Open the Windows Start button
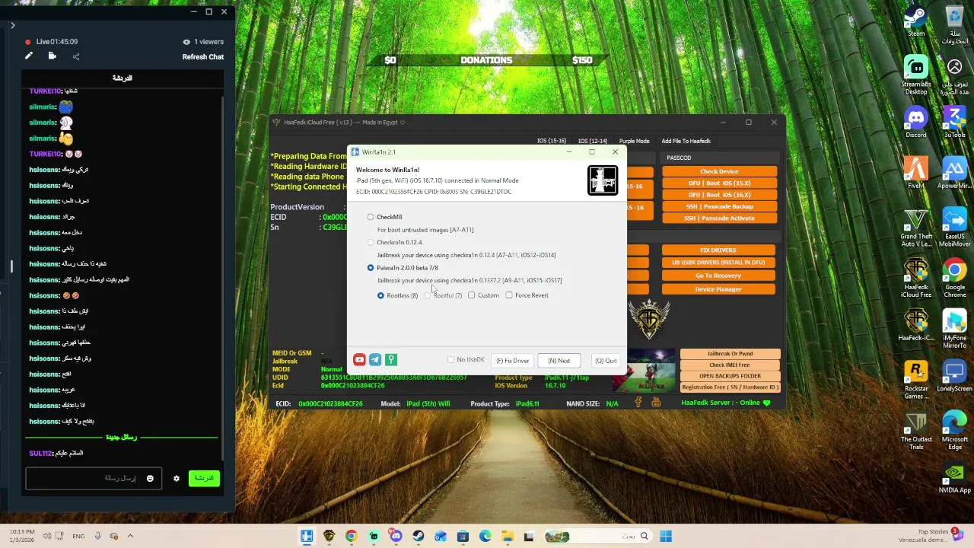 pos(666,536)
